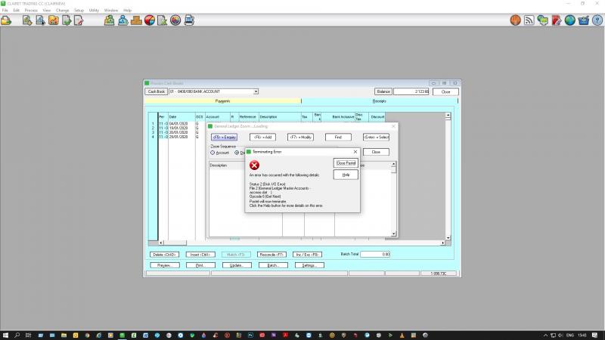Viewport: 605px width, 340px height.
Task: Expand the Cash Book account dropdown
Action: coord(256,91)
